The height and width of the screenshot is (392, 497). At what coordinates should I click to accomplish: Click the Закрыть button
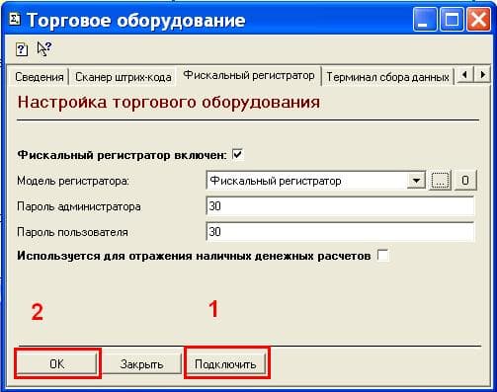141,363
